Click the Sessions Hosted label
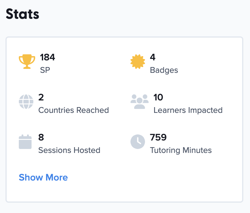Screen dimensions: 250x213 (69, 150)
